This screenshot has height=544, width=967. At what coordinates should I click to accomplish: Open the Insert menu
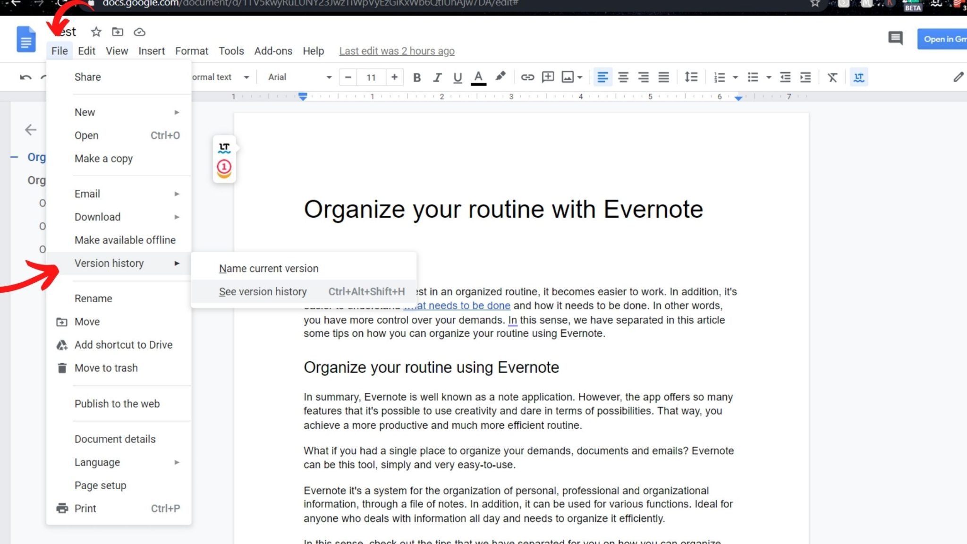click(x=152, y=51)
